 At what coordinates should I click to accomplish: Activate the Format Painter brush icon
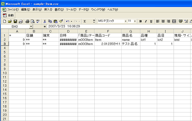tap(61, 21)
